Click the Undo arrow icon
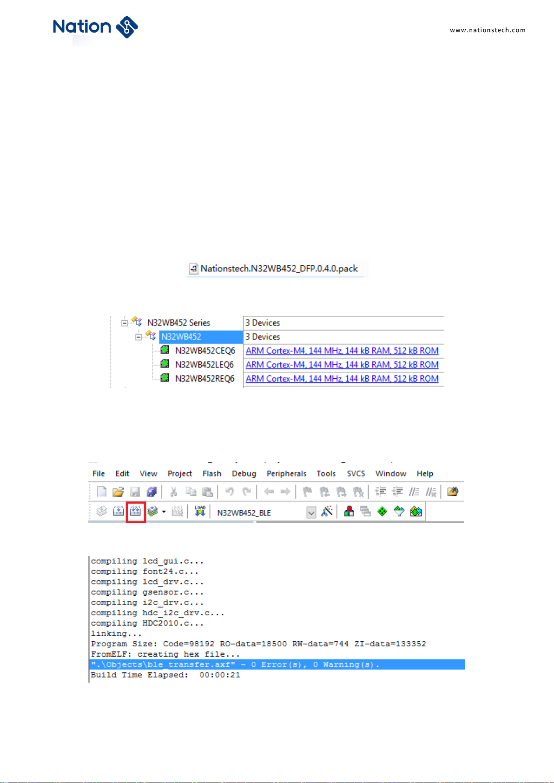Image resolution: width=554 pixels, height=783 pixels. tap(230, 492)
